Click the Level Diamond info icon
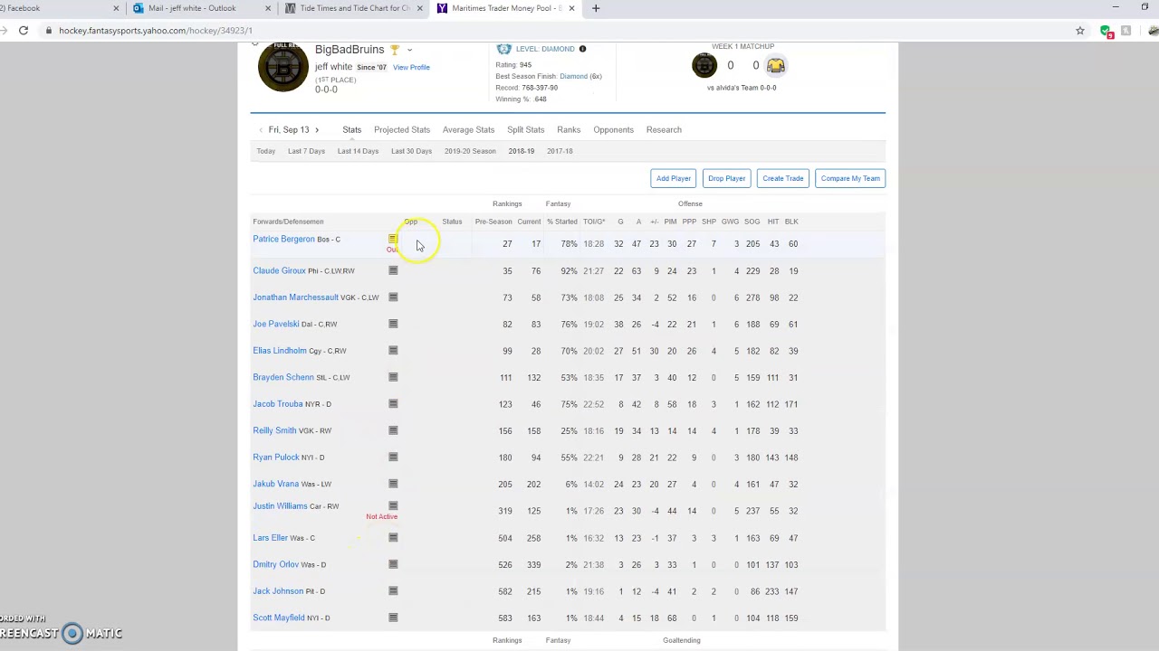 [x=582, y=49]
